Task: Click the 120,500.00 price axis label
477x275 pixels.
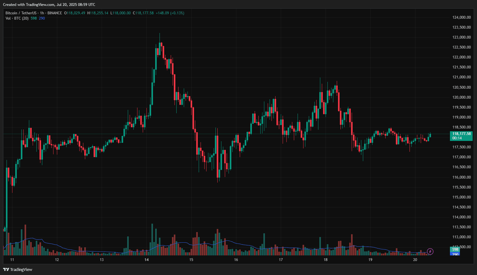Action: pos(461,87)
